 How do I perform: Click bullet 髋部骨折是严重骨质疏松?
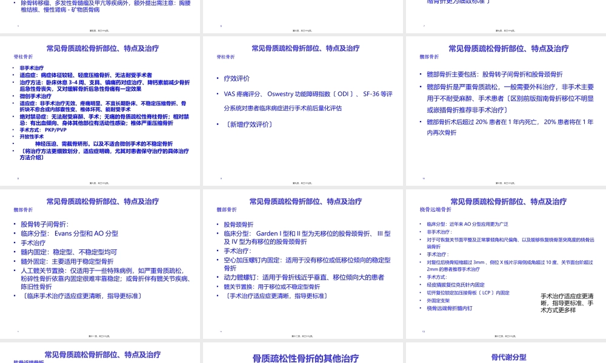[x=510, y=99]
